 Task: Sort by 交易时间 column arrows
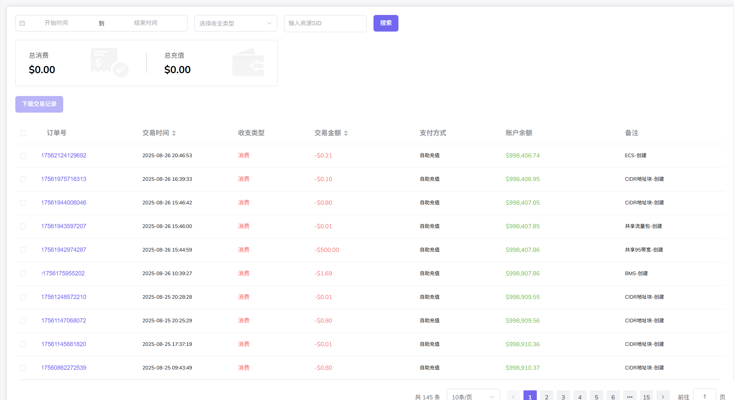tap(174, 133)
